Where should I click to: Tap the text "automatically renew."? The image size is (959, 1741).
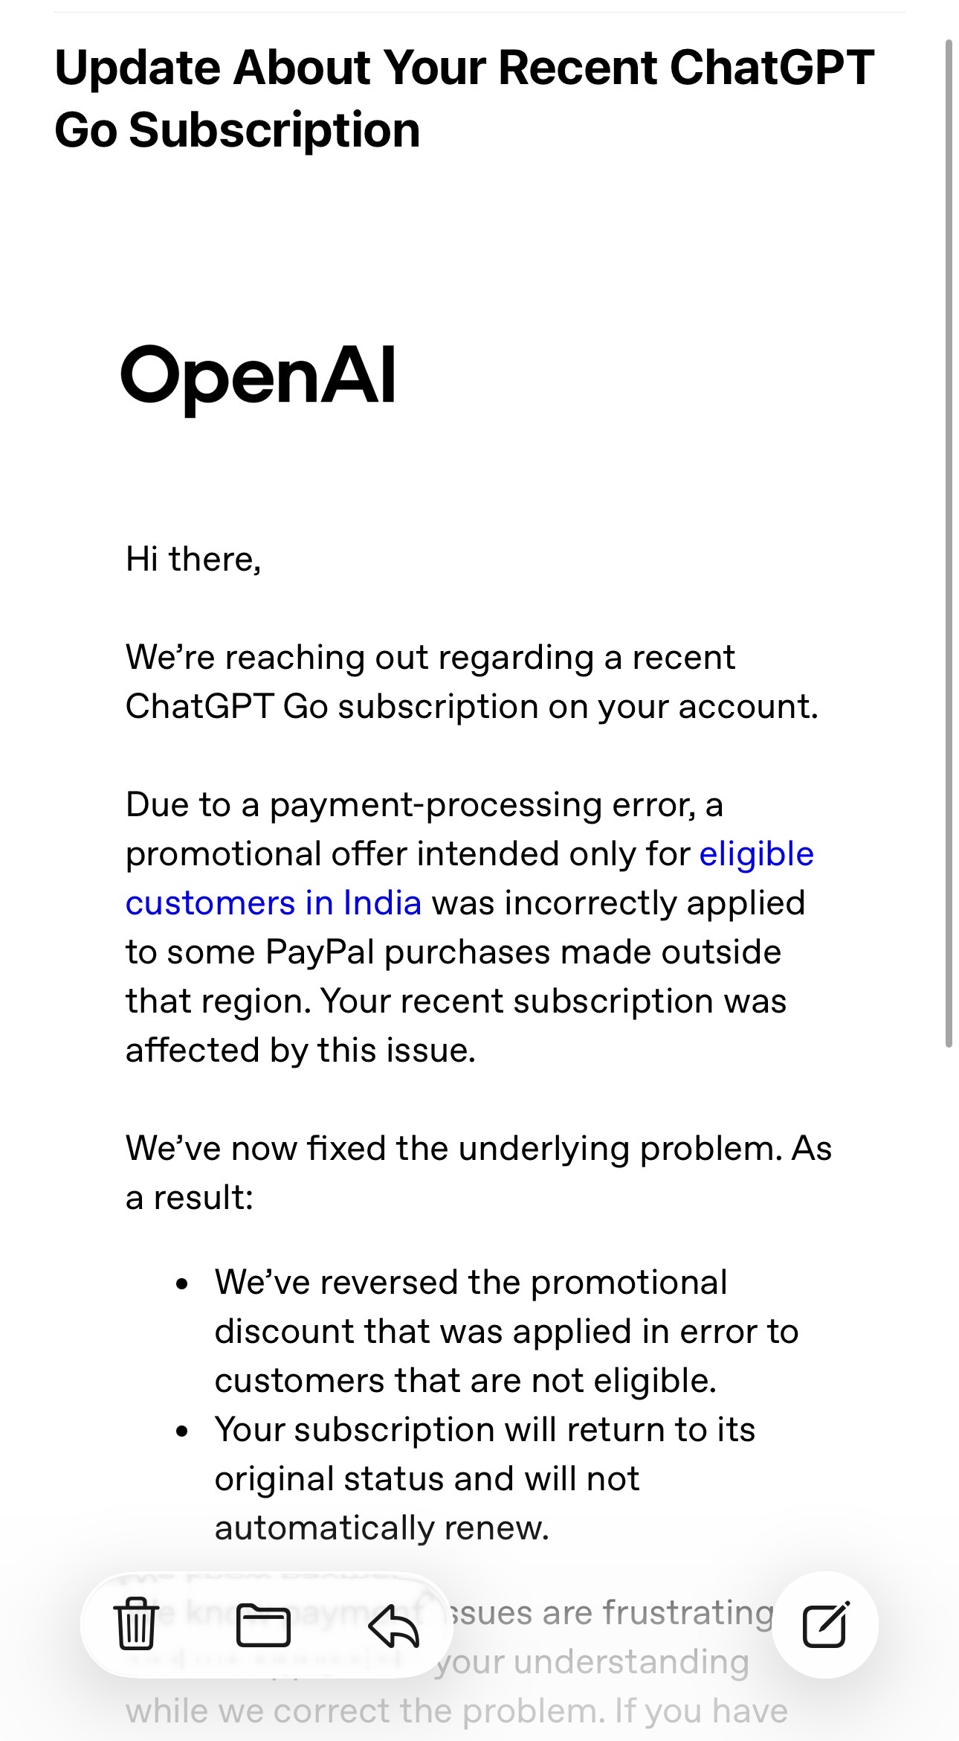(x=382, y=1528)
